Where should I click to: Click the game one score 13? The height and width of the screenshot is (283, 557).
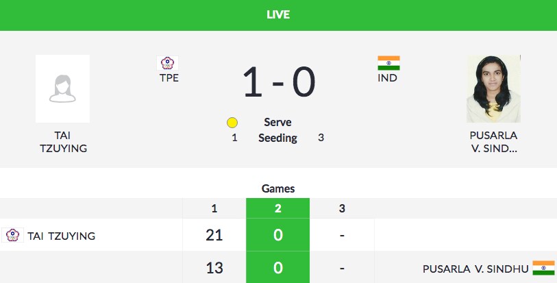[x=214, y=267]
